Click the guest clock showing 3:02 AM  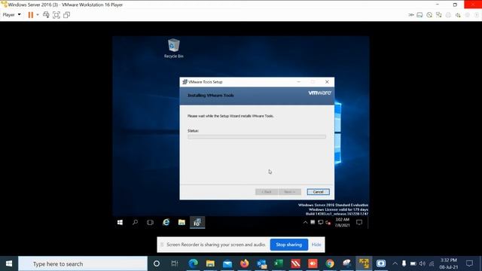click(342, 222)
